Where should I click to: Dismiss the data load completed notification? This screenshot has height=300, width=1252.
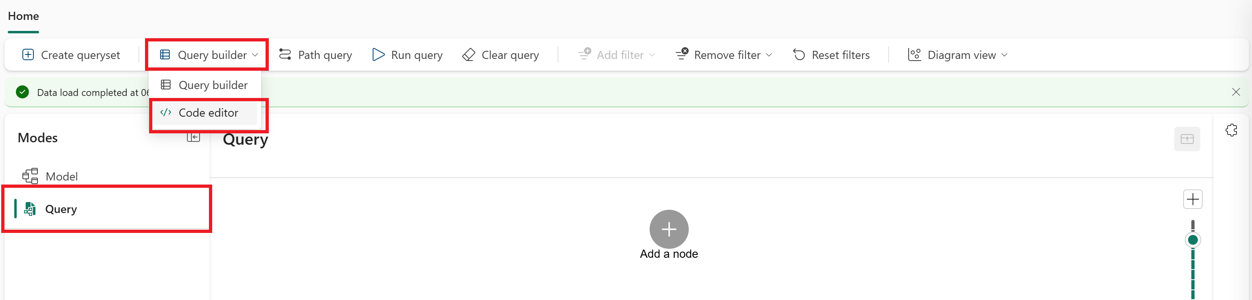tap(1236, 92)
